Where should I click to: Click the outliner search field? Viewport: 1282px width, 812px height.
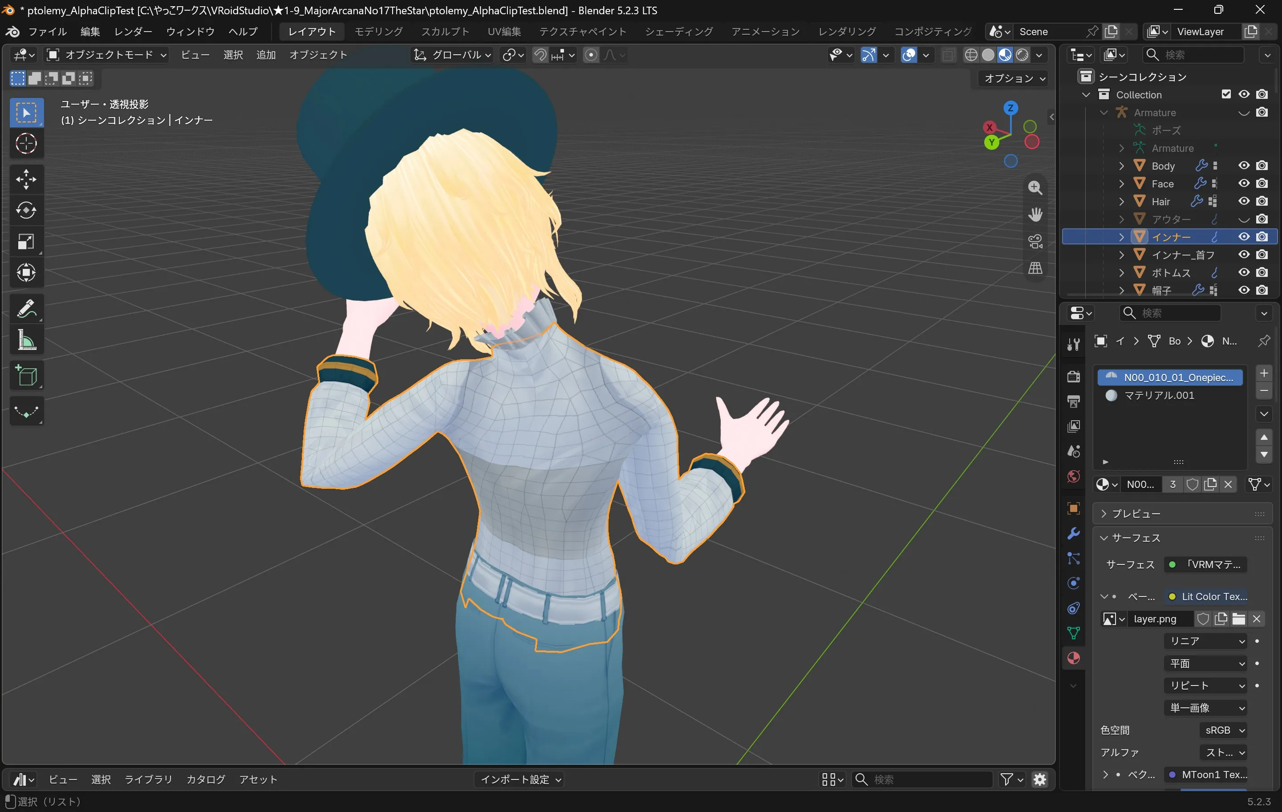(x=1193, y=55)
